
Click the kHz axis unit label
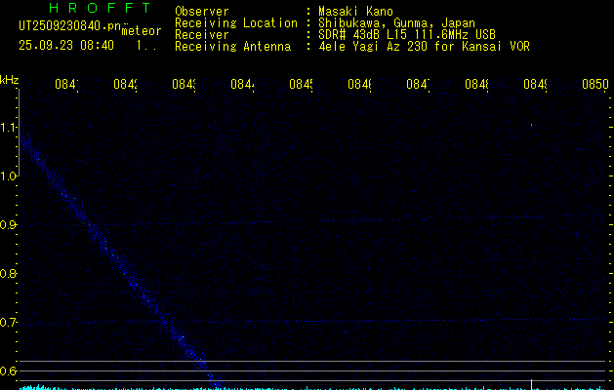[10, 79]
